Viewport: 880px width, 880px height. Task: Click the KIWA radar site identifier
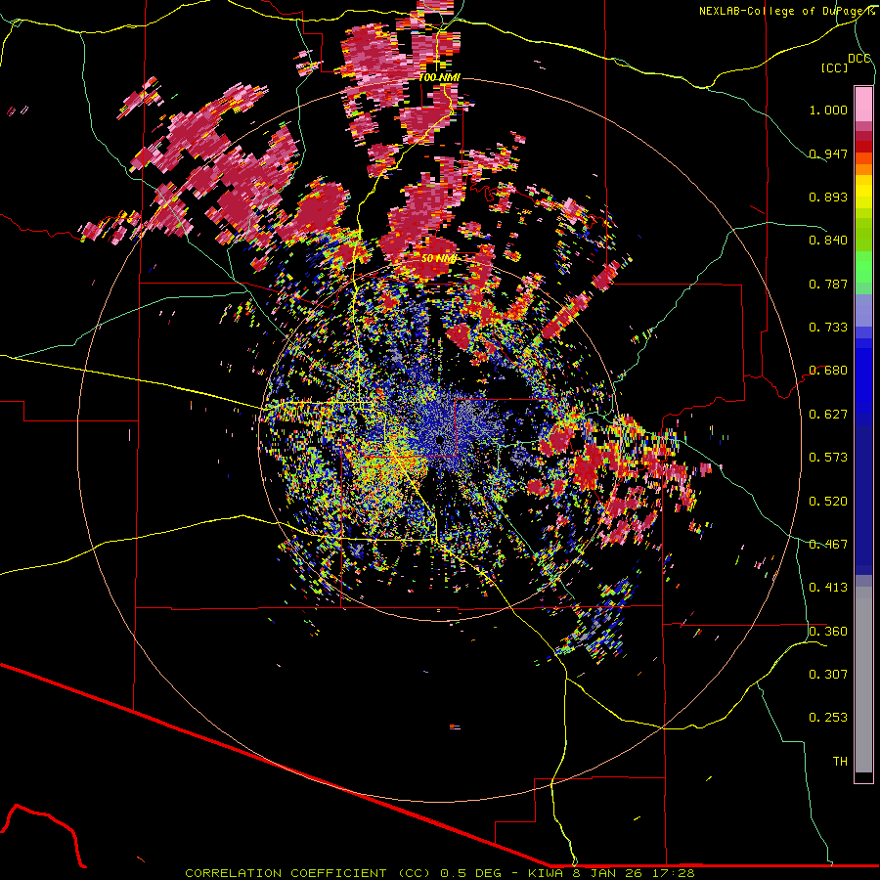(548, 873)
